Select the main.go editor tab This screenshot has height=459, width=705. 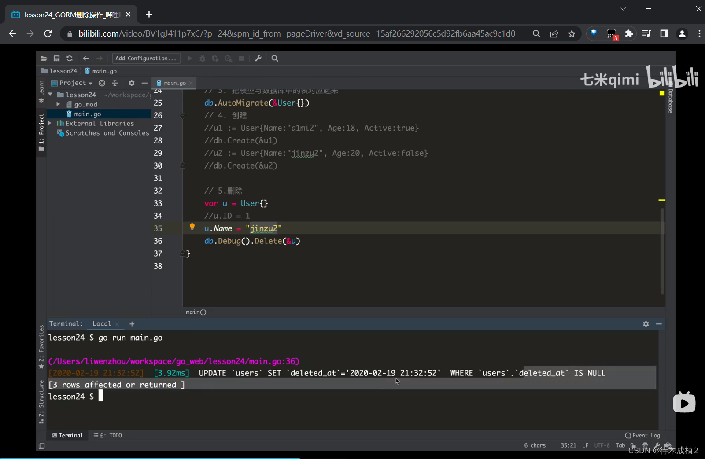[174, 83]
